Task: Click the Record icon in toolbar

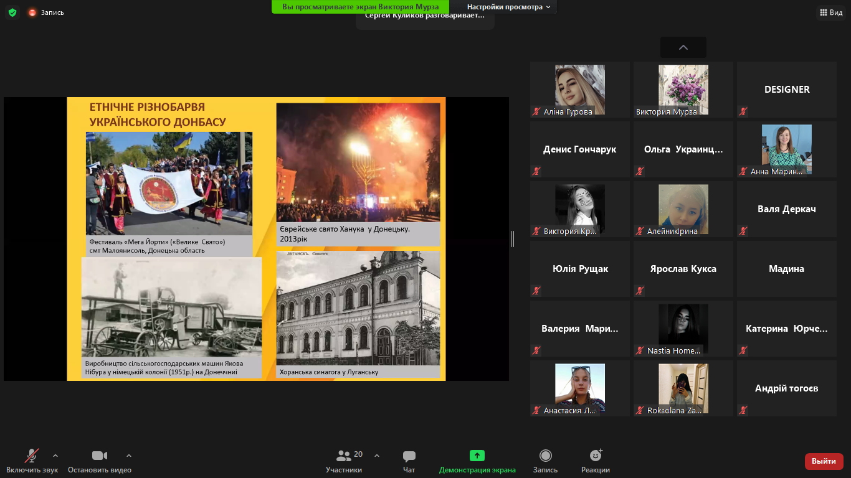Action: pyautogui.click(x=545, y=456)
